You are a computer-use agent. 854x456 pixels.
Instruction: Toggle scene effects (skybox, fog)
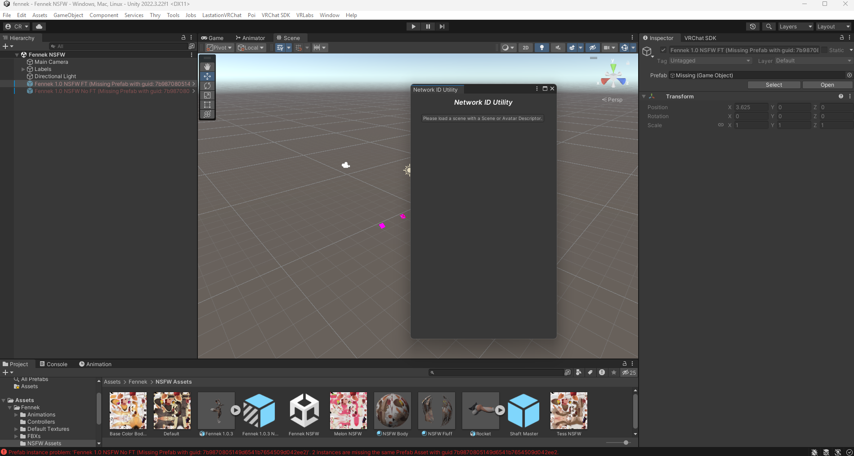(x=572, y=48)
